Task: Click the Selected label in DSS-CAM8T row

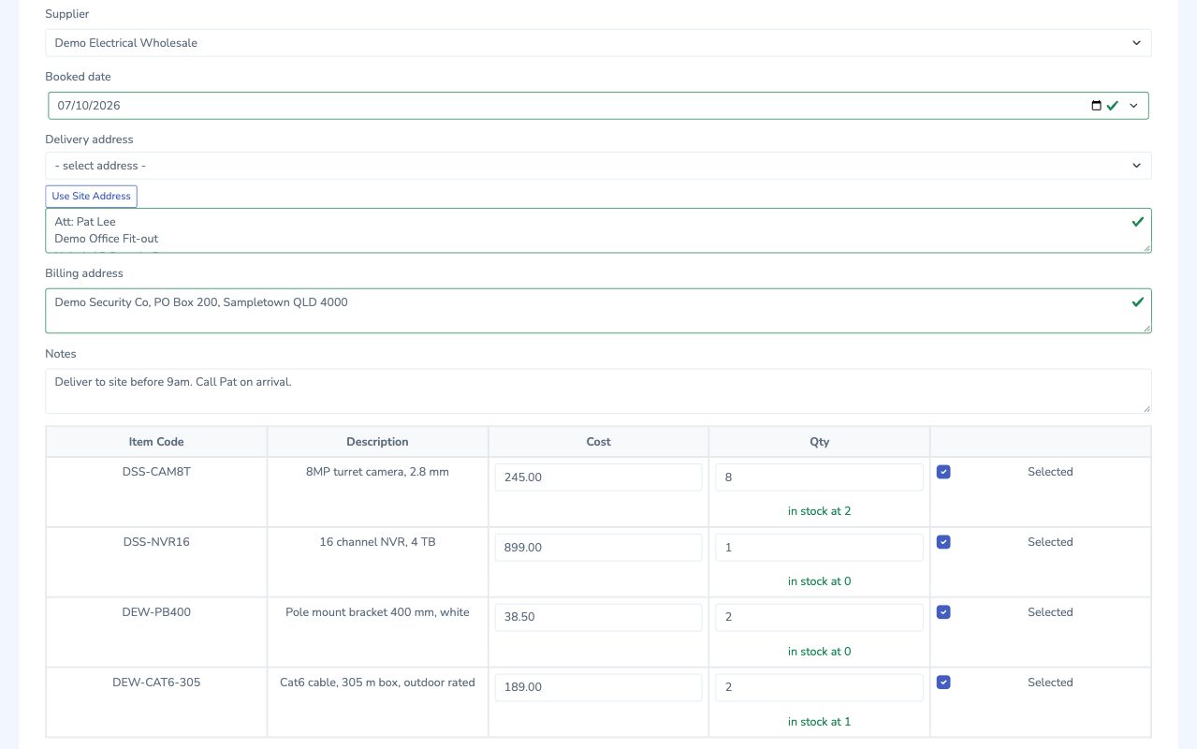Action: click(1050, 472)
